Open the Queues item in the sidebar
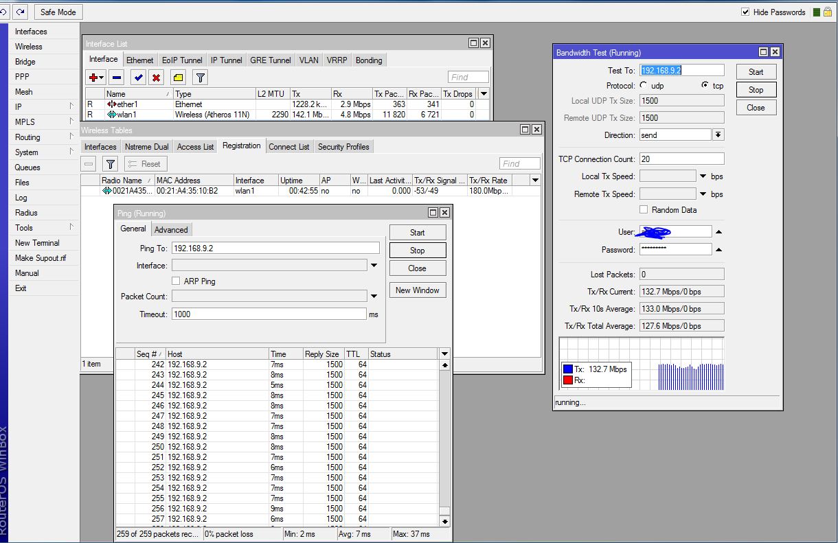The image size is (838, 543). click(x=27, y=167)
